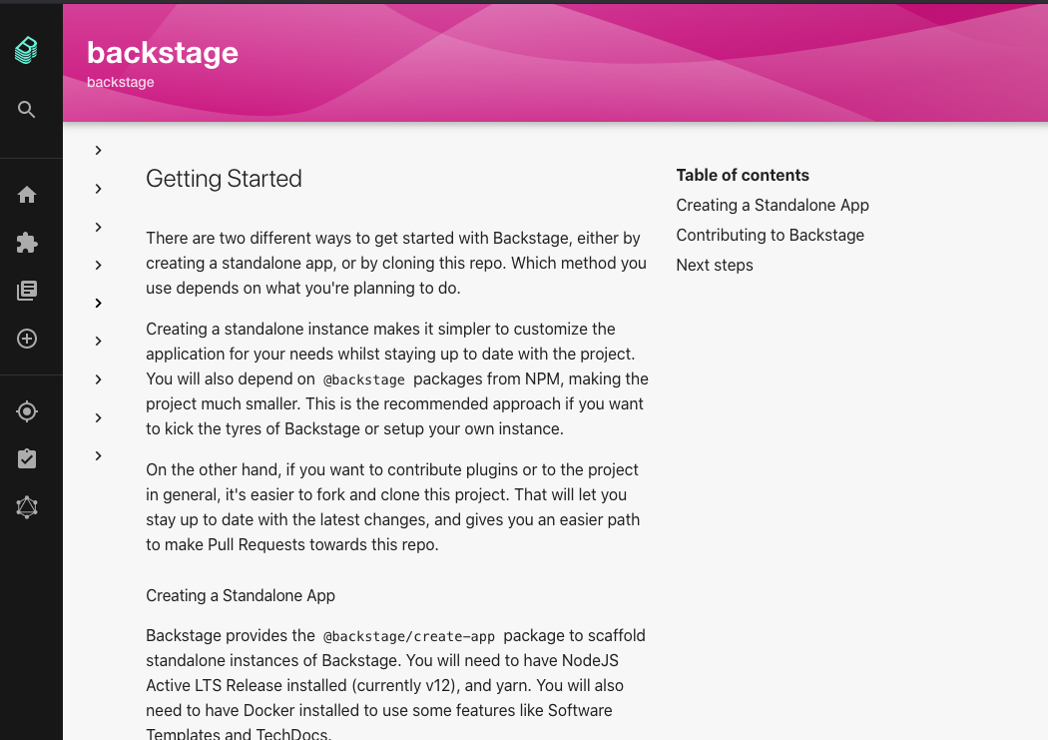Viewport: 1048px width, 740px height.
Task: Open the plugins puzzle-piece icon
Action: coord(26,243)
